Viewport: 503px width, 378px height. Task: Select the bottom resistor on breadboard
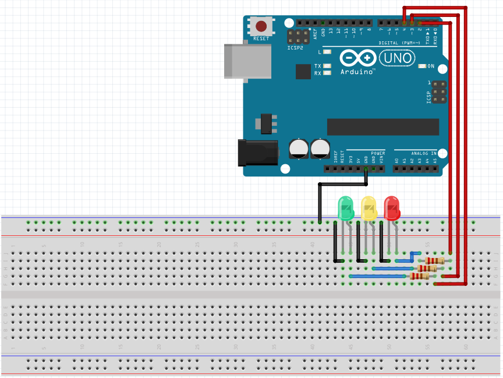419,276
